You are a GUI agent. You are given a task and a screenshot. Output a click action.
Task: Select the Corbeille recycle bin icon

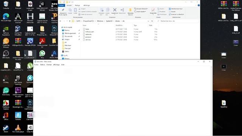(x=6, y=5)
